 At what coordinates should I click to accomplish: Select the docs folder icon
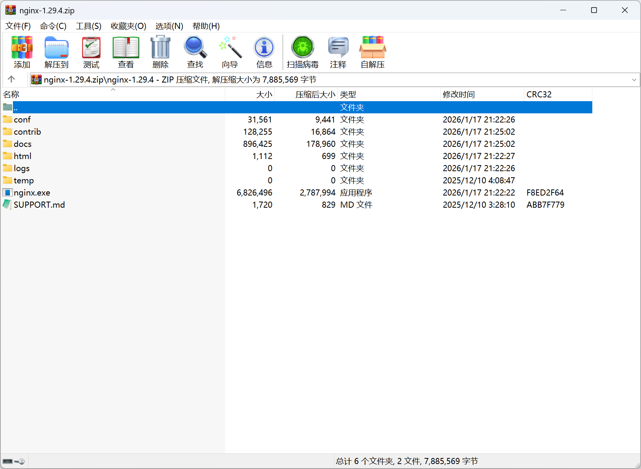pos(8,144)
